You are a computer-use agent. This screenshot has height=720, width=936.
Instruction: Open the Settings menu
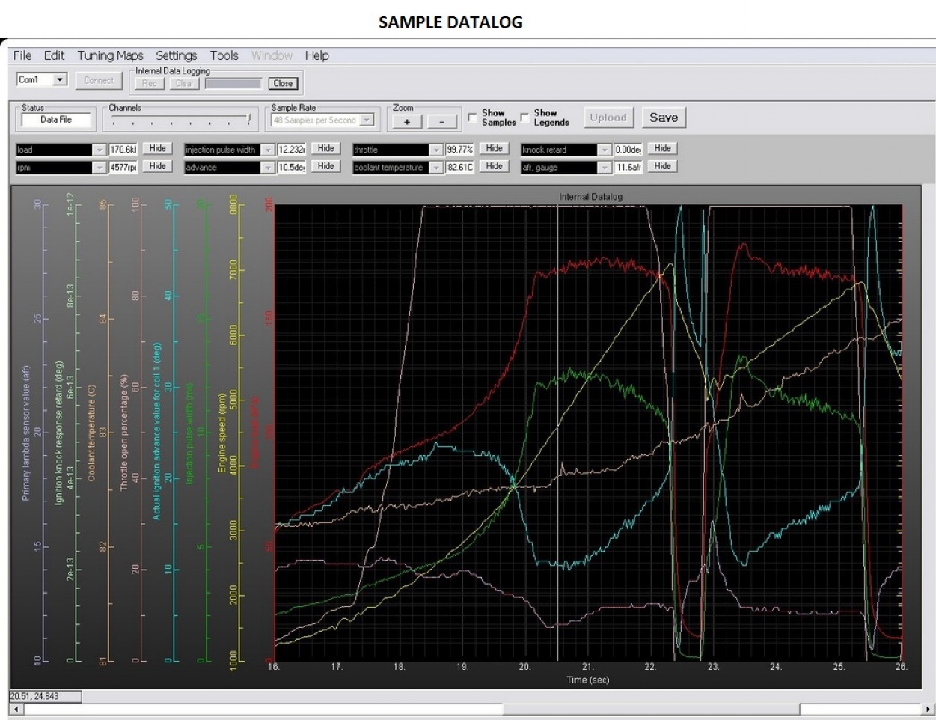tap(177, 55)
